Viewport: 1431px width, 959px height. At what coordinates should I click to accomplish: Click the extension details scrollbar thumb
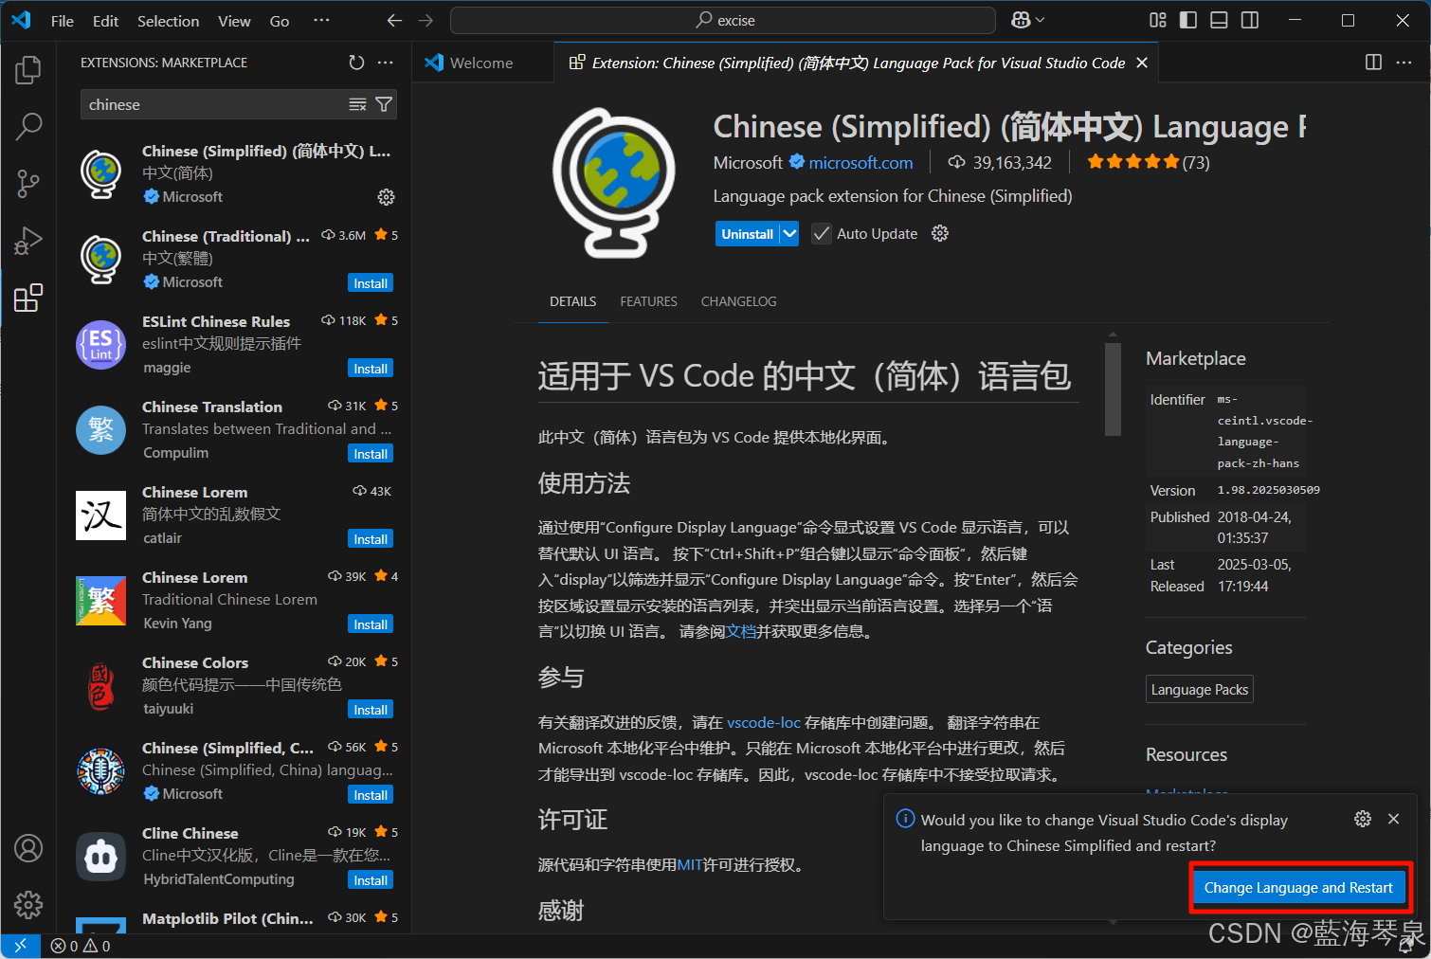click(x=1114, y=389)
